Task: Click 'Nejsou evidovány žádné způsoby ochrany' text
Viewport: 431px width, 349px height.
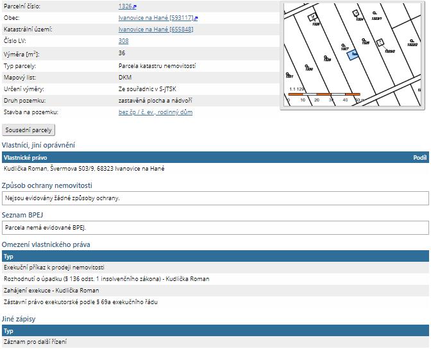Action: pyautogui.click(x=62, y=198)
